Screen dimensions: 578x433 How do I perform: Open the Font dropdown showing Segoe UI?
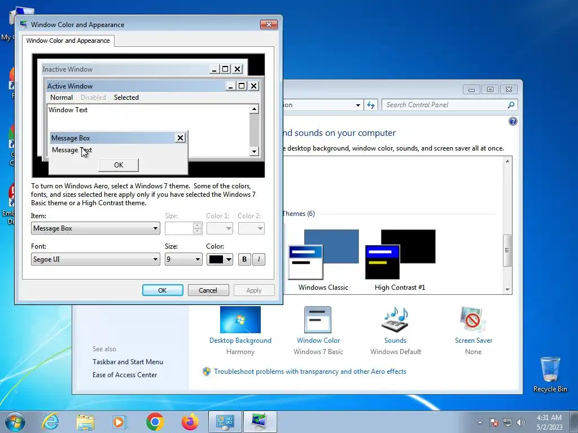(x=95, y=259)
